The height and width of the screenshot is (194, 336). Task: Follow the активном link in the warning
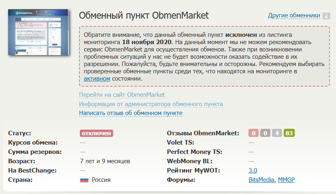(97, 79)
